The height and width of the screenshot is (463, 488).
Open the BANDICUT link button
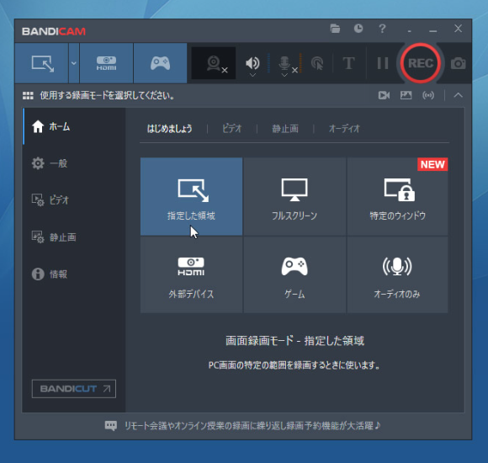74,389
